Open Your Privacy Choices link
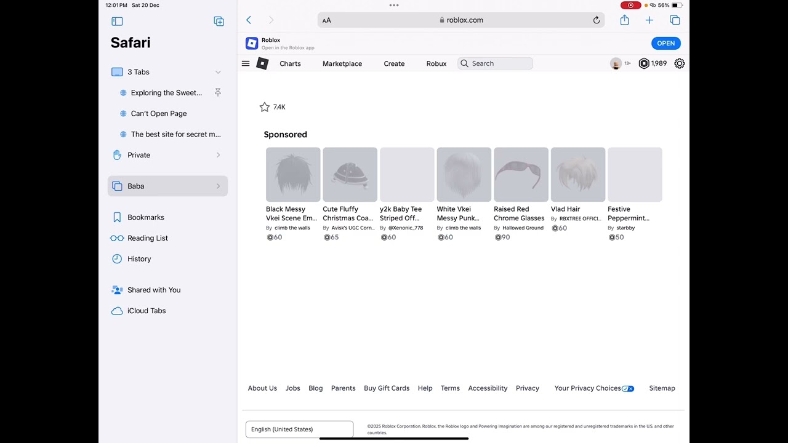The height and width of the screenshot is (443, 788). coord(594,388)
